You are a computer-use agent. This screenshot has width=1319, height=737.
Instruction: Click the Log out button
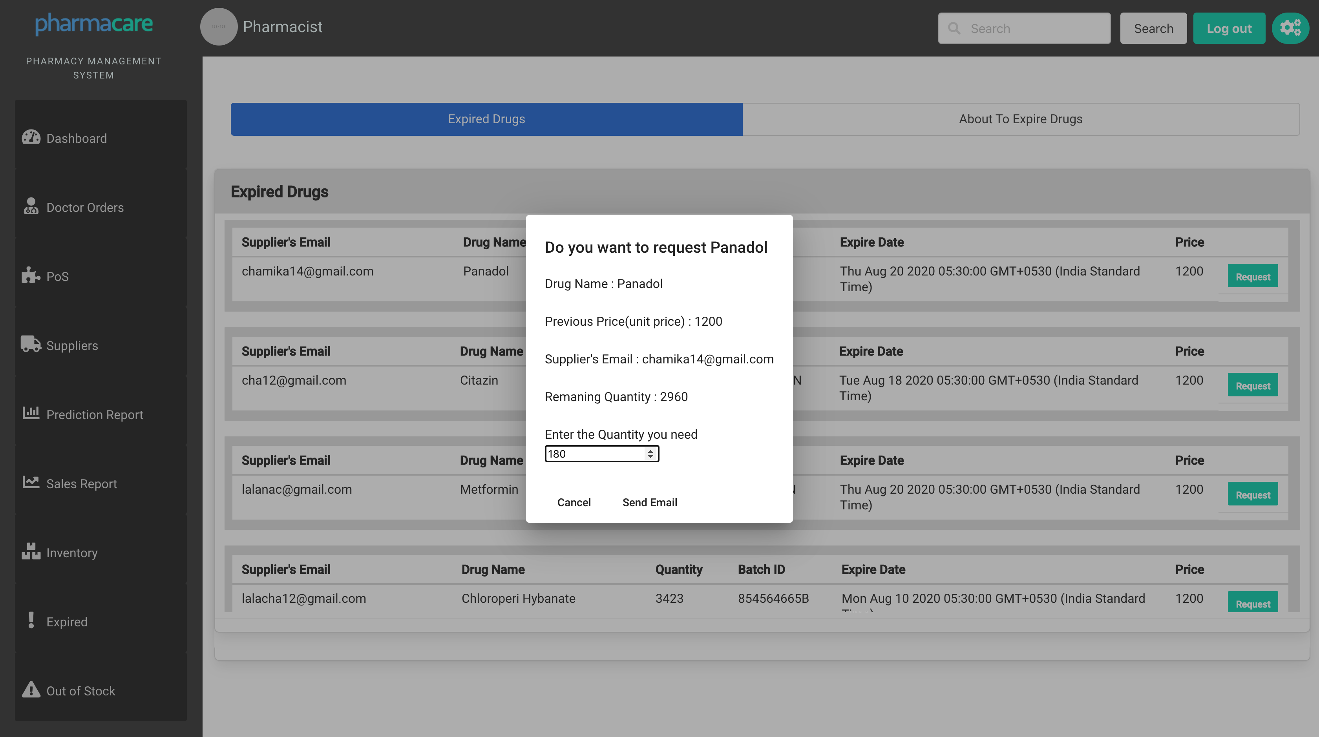(x=1229, y=29)
